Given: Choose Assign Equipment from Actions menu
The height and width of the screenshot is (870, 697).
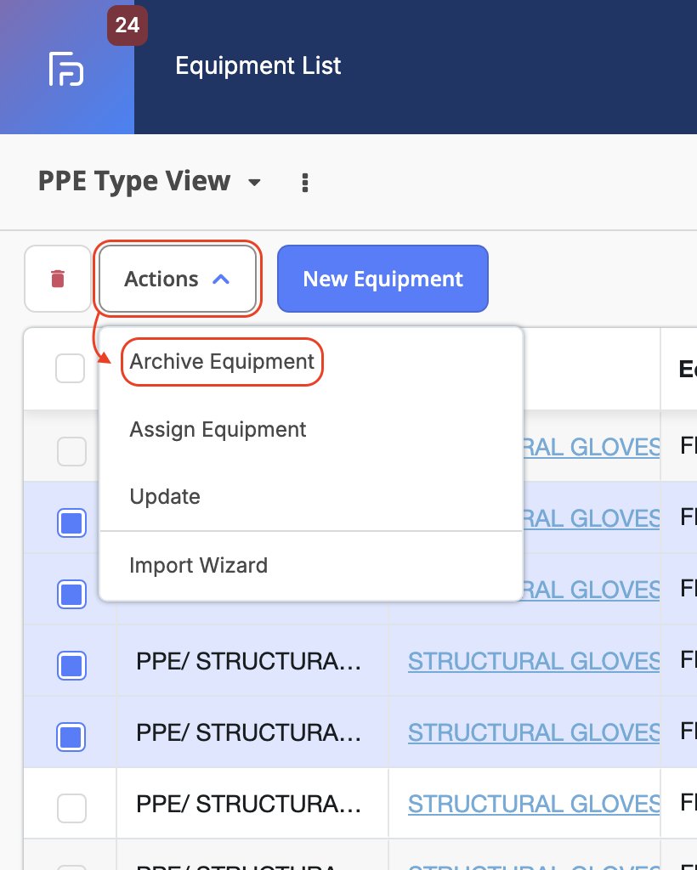Looking at the screenshot, I should point(218,429).
